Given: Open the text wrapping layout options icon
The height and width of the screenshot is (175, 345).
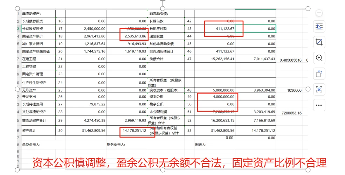Looking at the screenshot, I should point(319,27).
